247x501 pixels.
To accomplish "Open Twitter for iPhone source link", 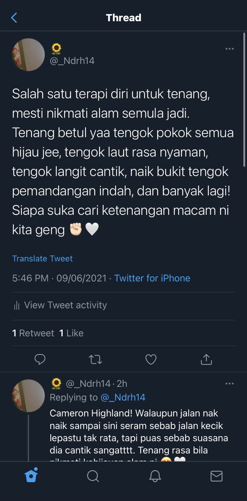I will click(x=152, y=278).
